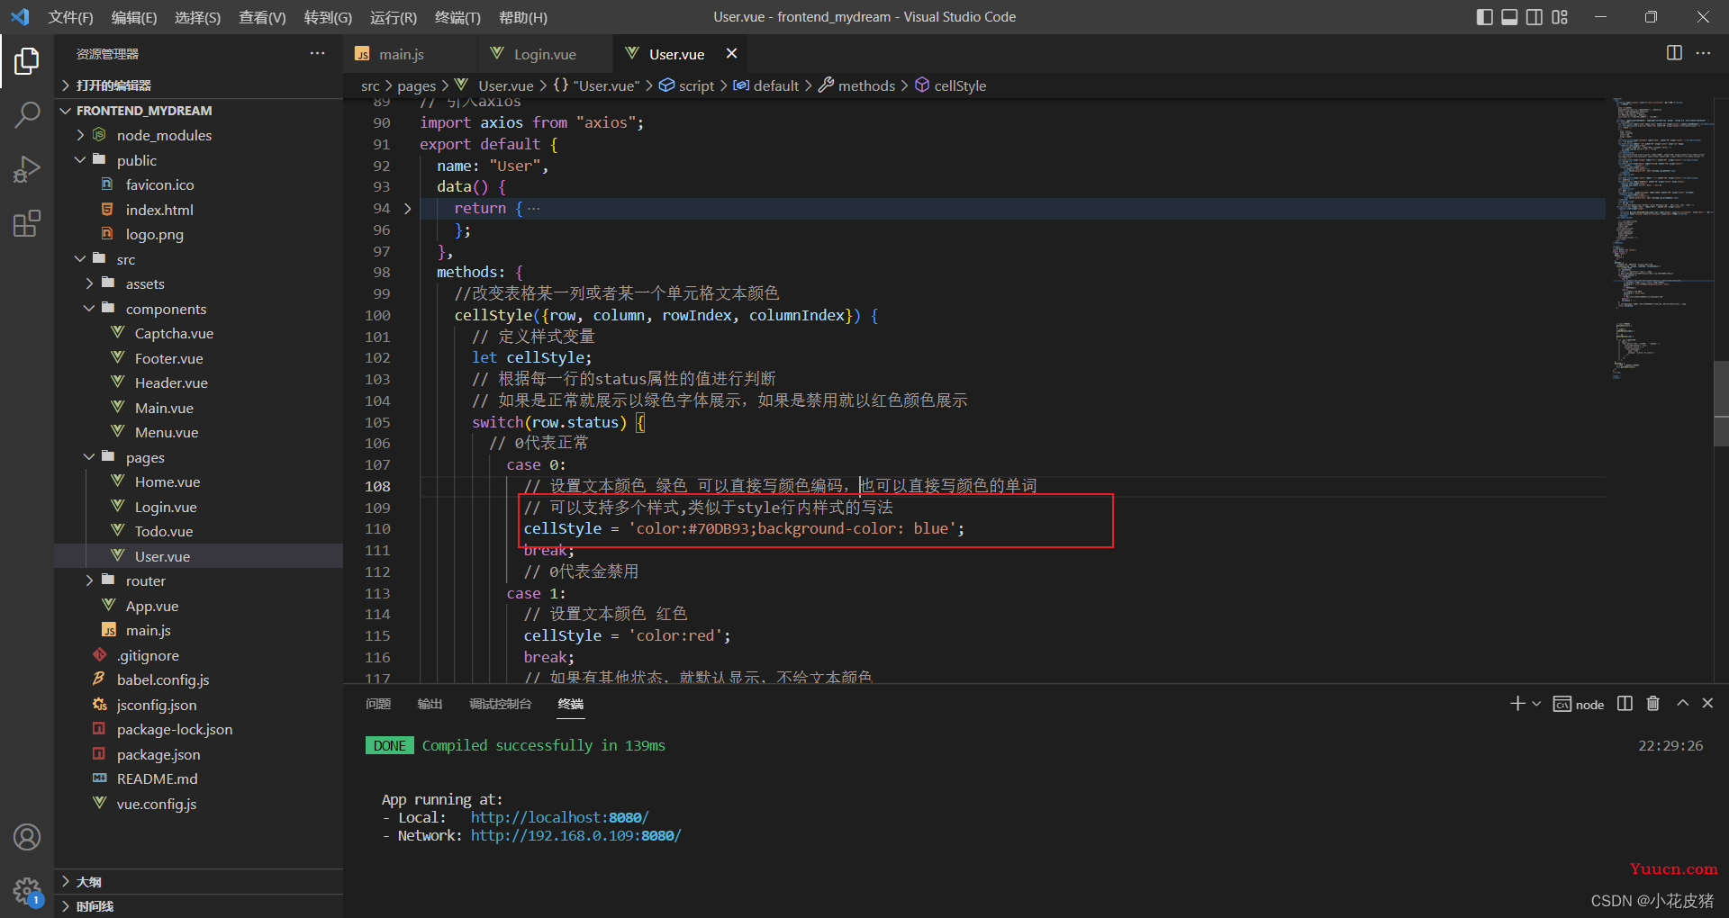Open editor more actions ellipsis
1729x918 pixels.
coord(1703,53)
